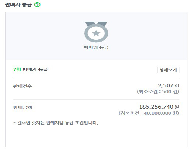Click the green 7월 month text

17,69
